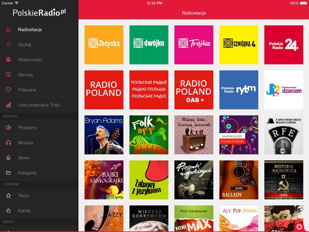
Task: Open the Ballady guitar channel
Action: tap(239, 180)
